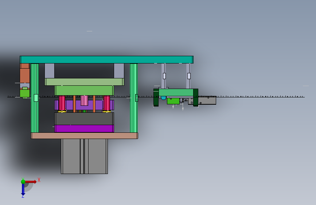This screenshot has width=316, height=205.
Task: Select the left red guide pillar
Action: click(x=62, y=103)
